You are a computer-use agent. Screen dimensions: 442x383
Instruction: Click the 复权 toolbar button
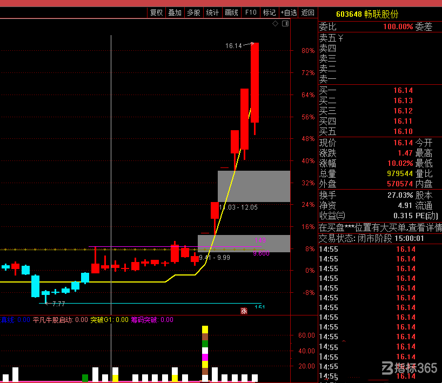tap(157, 12)
